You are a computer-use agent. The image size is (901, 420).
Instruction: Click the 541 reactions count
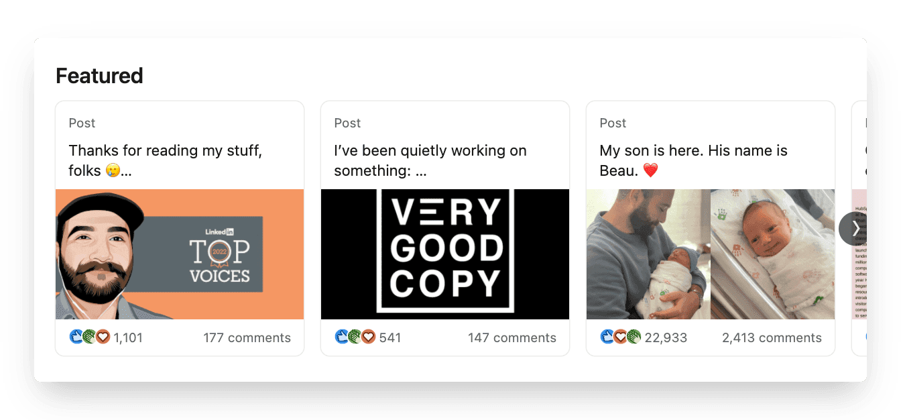click(x=390, y=338)
